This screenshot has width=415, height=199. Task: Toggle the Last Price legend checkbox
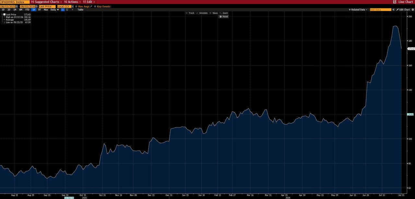pos(4,15)
